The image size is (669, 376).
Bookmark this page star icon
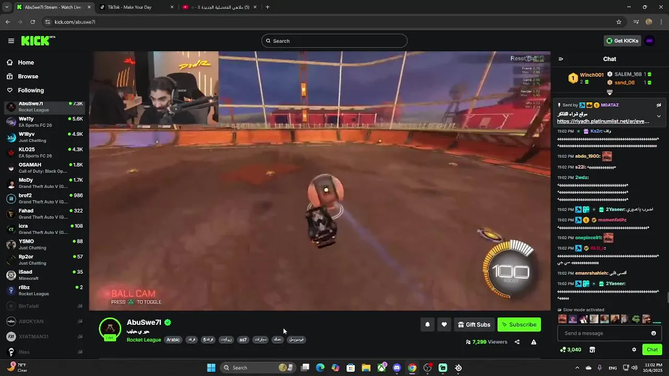click(619, 22)
